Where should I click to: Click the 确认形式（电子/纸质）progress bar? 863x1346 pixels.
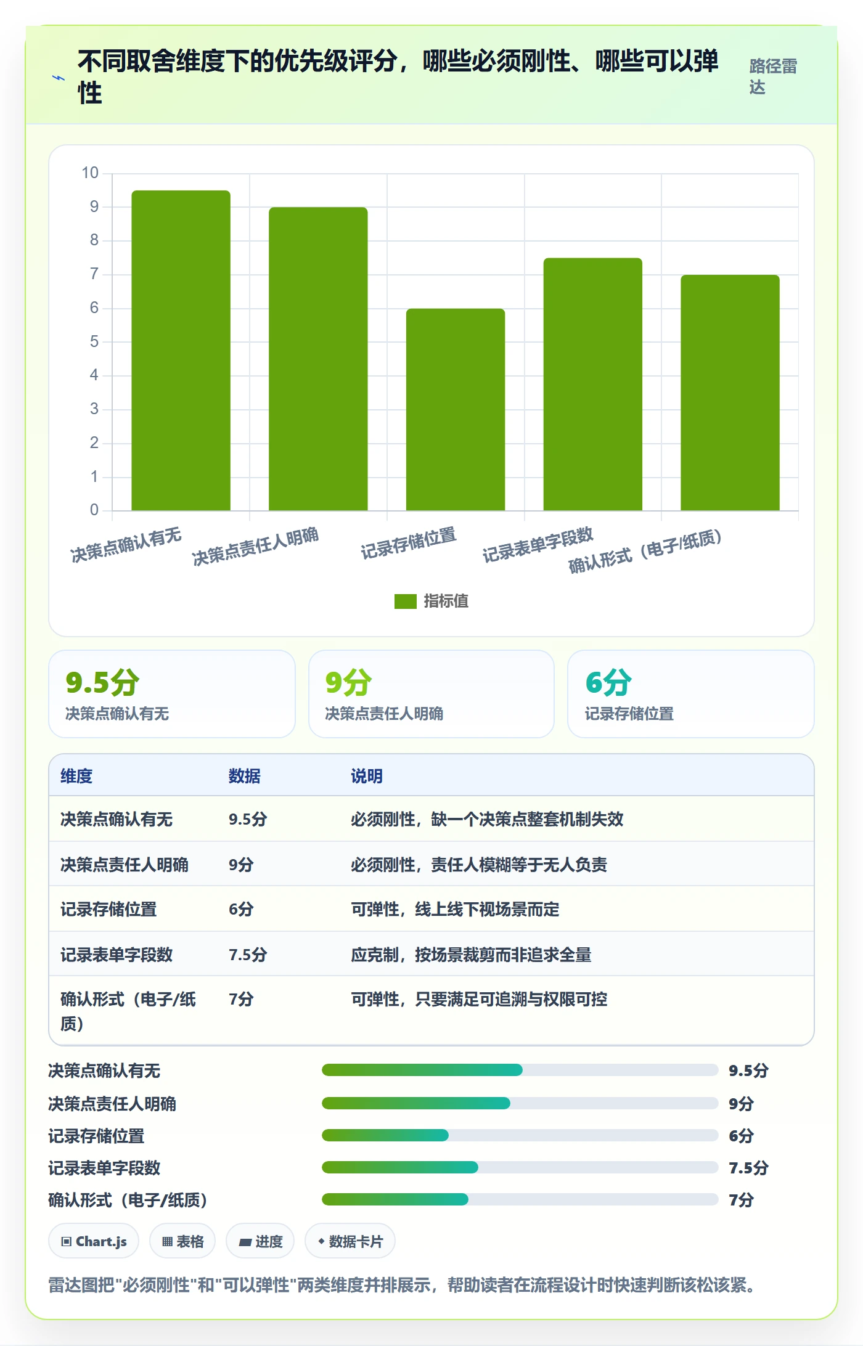(x=520, y=1199)
